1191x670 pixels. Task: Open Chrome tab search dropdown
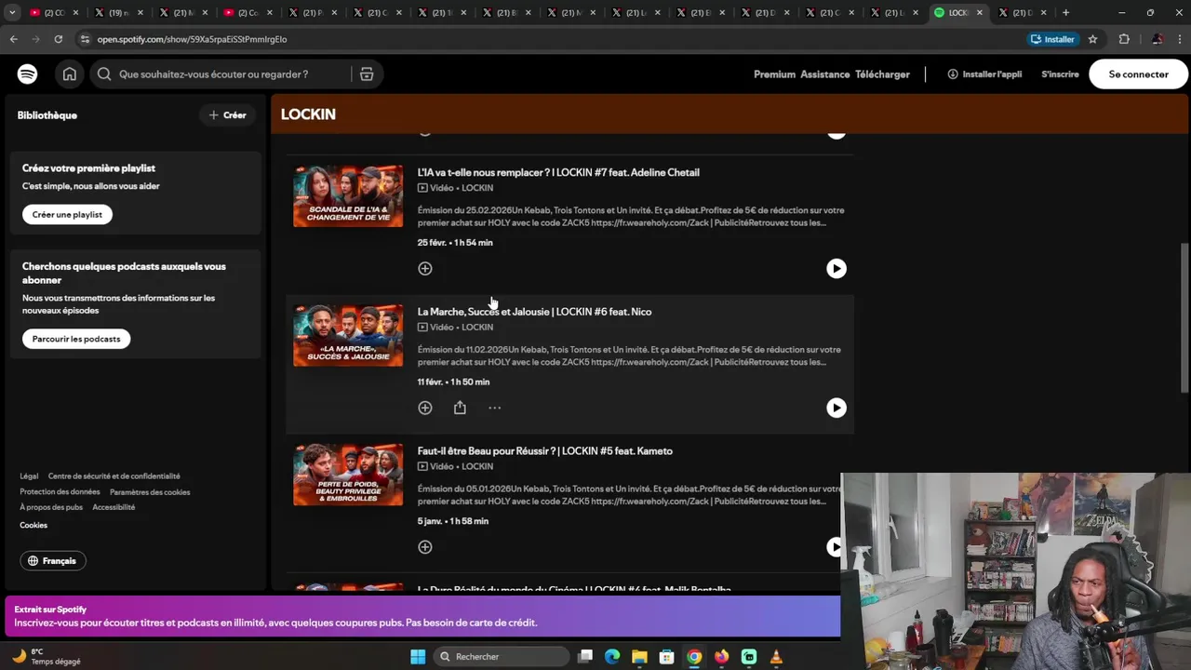pos(12,13)
